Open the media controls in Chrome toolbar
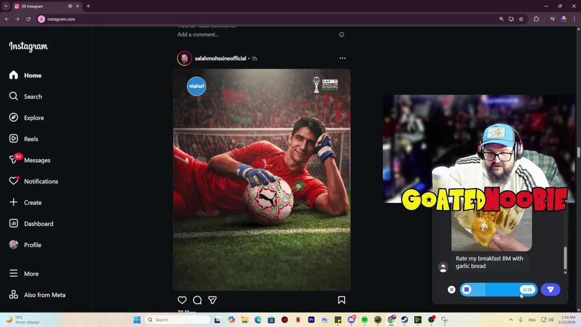This screenshot has height=327, width=581. tap(552, 19)
